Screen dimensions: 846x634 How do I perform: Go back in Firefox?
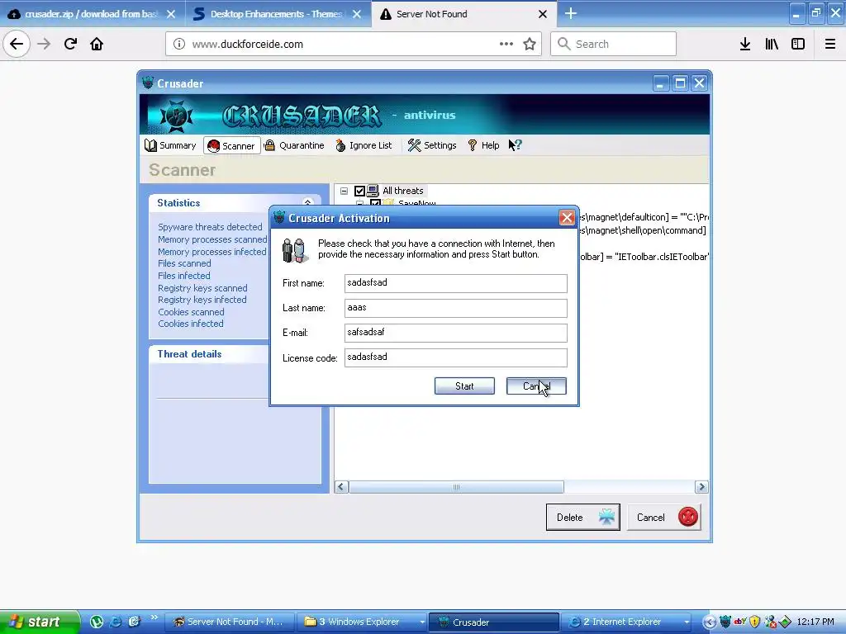click(17, 45)
